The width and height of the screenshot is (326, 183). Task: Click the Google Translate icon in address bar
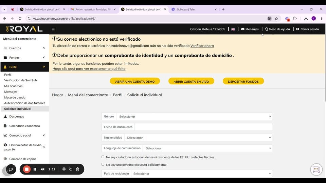pos(269,18)
